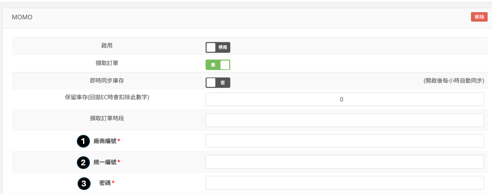Click the 啟用 row label
The width and height of the screenshot is (492, 194).
point(107,46)
